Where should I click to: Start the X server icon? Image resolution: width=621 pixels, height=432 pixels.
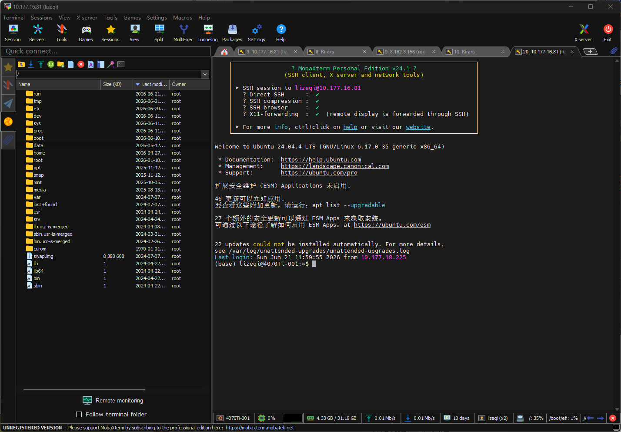tap(583, 33)
